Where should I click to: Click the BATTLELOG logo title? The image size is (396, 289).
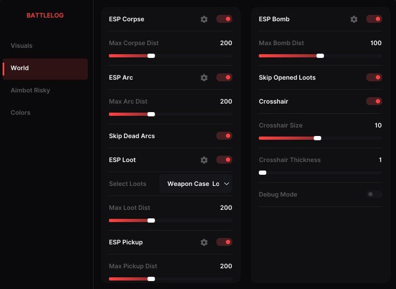coord(45,15)
